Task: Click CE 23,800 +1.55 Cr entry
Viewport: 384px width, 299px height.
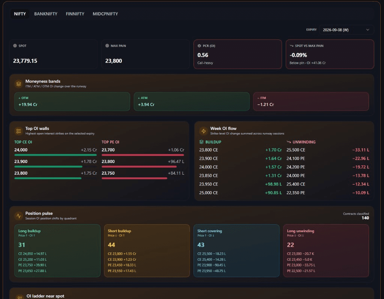Action: click(x=122, y=254)
